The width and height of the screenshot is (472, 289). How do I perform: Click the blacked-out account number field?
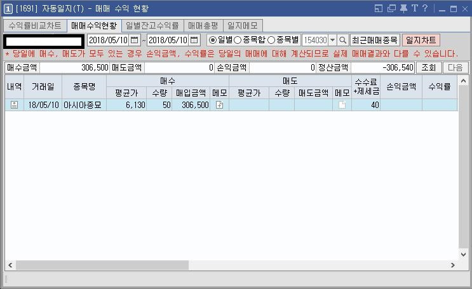(x=44, y=41)
